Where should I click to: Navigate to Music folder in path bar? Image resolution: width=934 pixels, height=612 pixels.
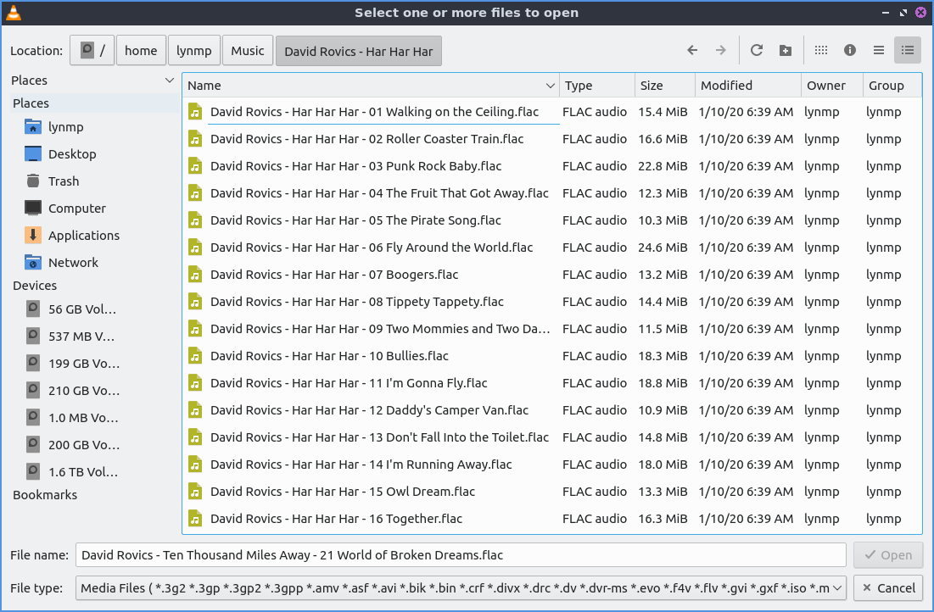[x=248, y=51]
